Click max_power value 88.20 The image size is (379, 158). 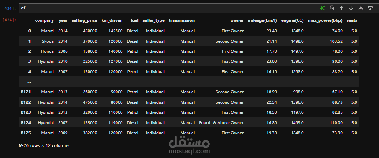(x=337, y=71)
